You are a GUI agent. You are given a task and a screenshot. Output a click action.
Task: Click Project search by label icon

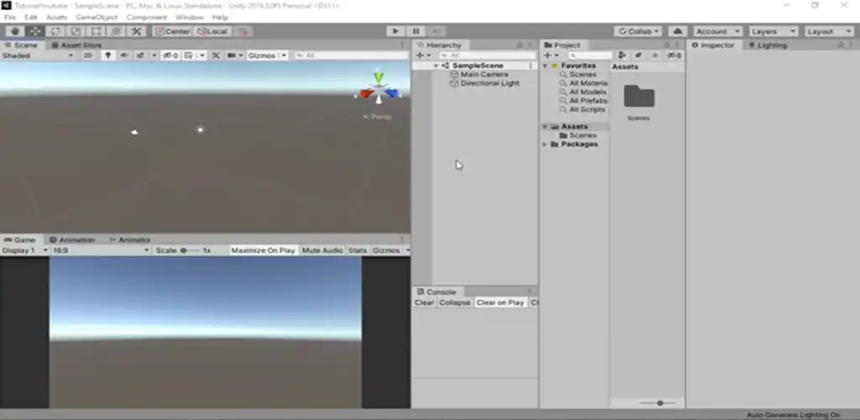click(x=638, y=55)
